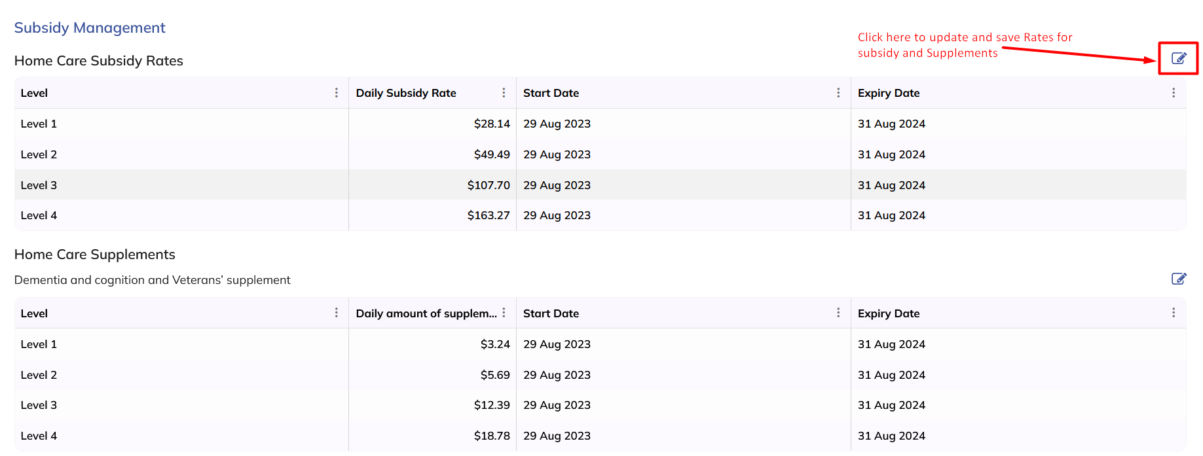Image resolution: width=1203 pixels, height=456 pixels.
Task: Click the $5.69 Level 2 supplement amount
Action: coord(494,375)
